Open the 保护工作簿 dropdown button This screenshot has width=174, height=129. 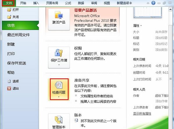[x=59, y=57]
